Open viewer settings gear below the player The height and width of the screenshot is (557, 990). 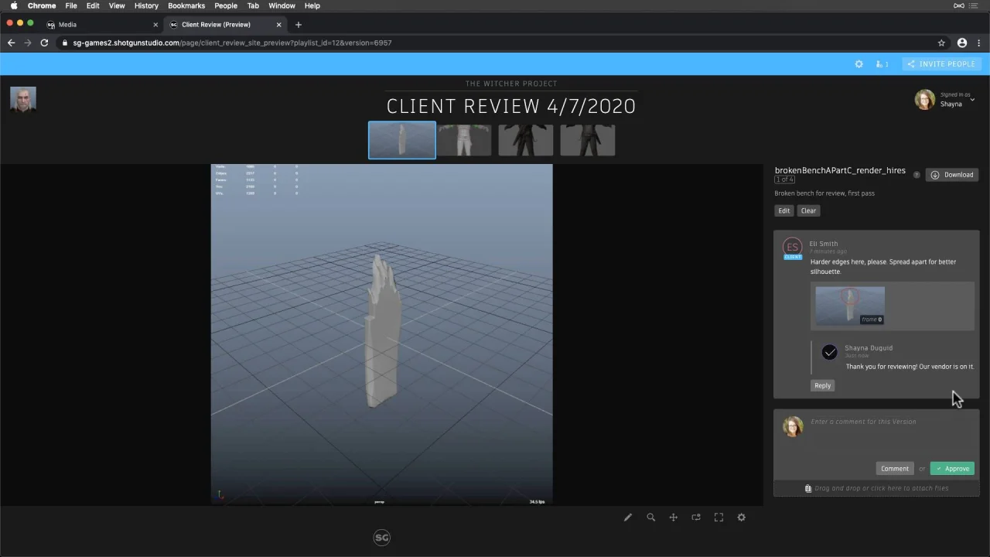742,518
